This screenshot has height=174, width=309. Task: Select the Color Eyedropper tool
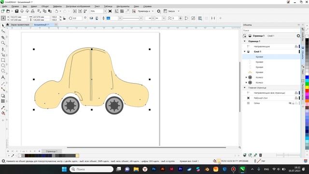coord(3,108)
